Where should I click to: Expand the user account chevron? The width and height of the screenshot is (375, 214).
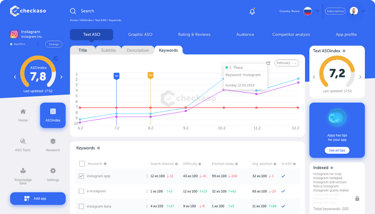tap(363, 11)
